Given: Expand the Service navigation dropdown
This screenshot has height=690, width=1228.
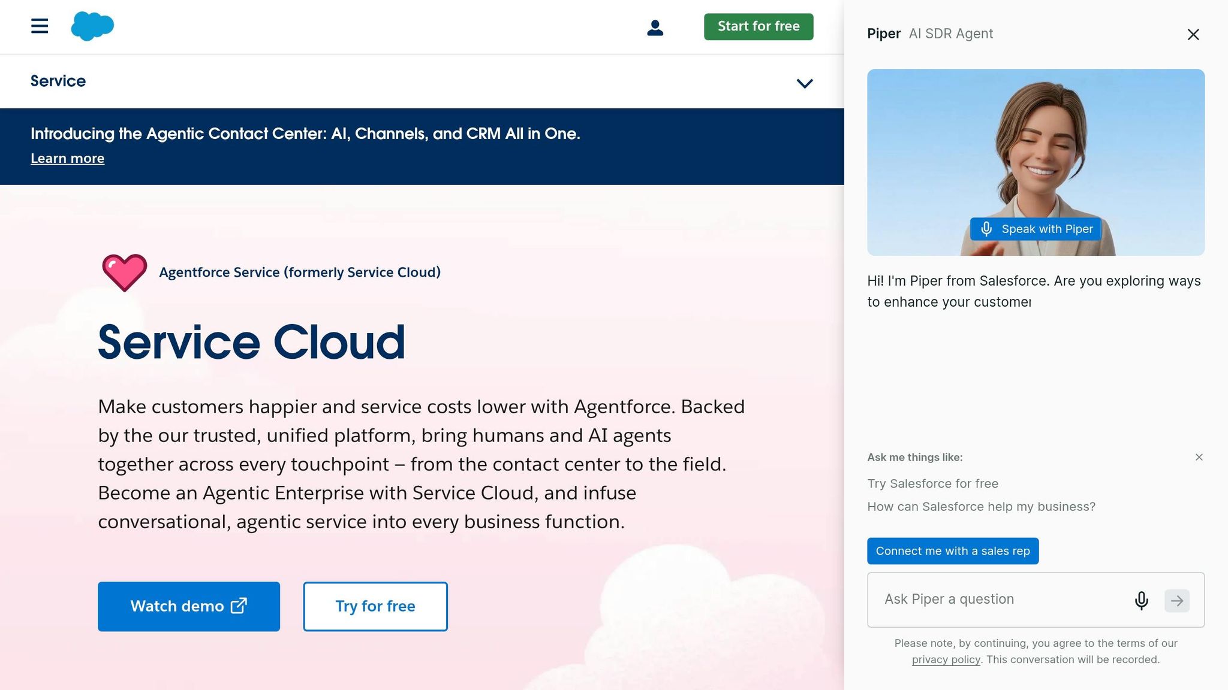Looking at the screenshot, I should [x=804, y=83].
